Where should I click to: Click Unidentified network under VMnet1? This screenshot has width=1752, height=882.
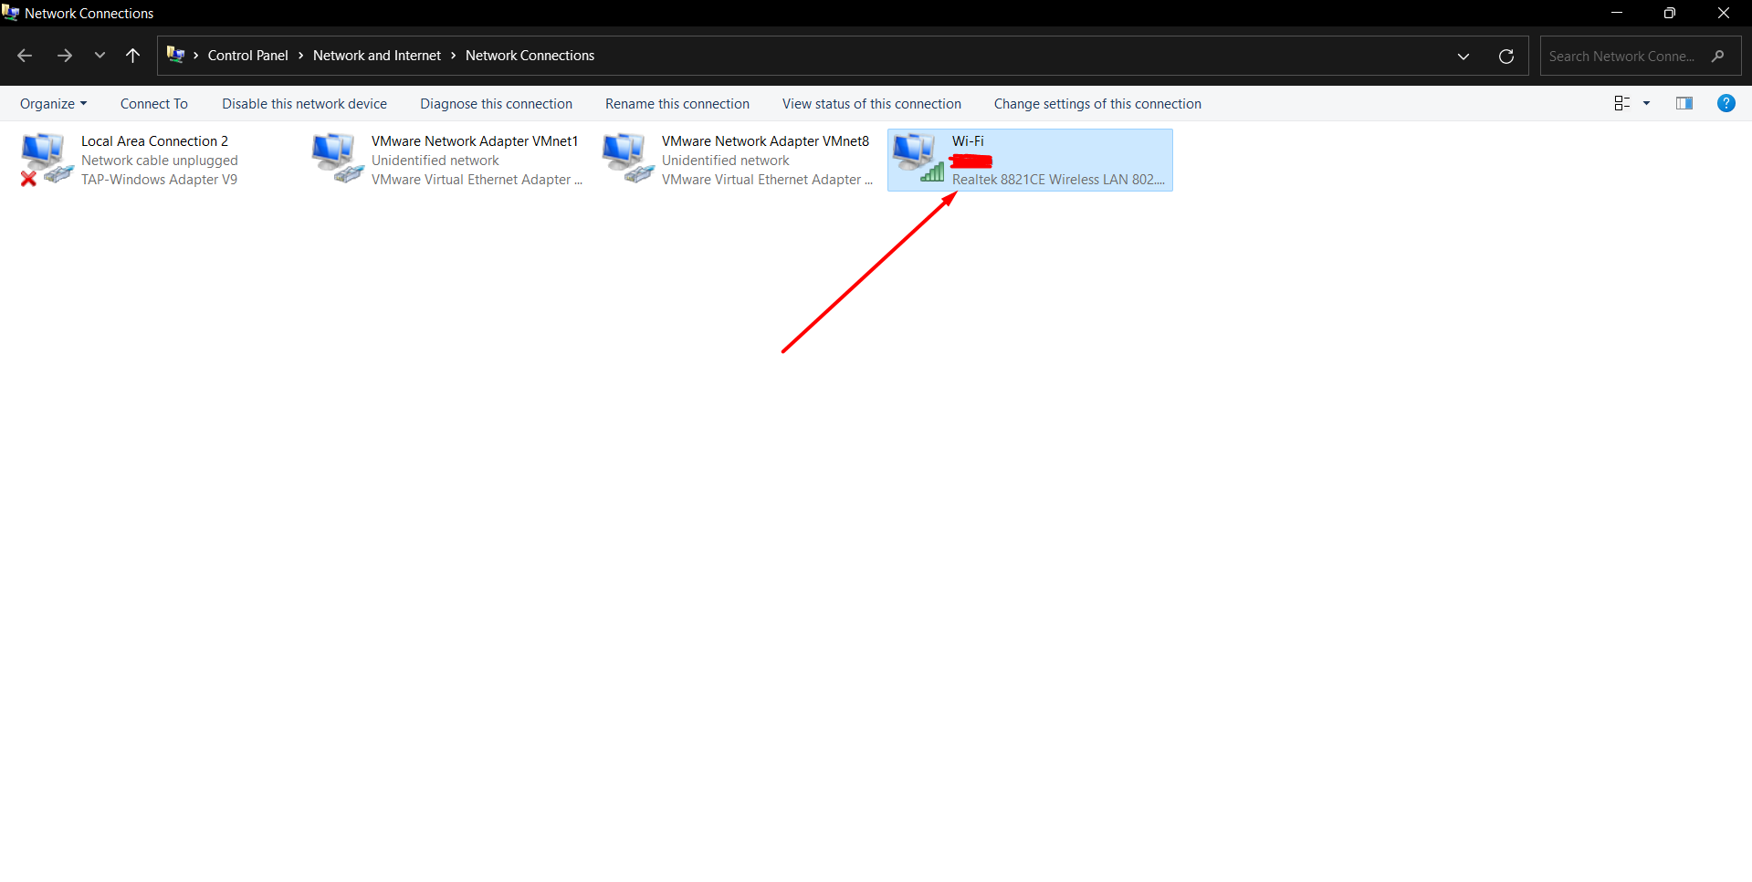(435, 161)
